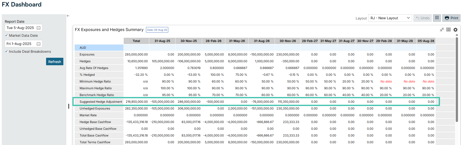This screenshot has height=145, width=461.
Task: Collapse the left filter panel arrow
Action: [68, 16]
